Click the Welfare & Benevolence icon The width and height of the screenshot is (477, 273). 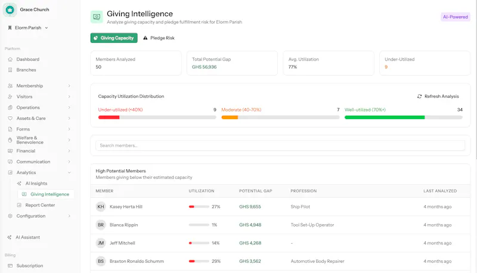click(10, 140)
